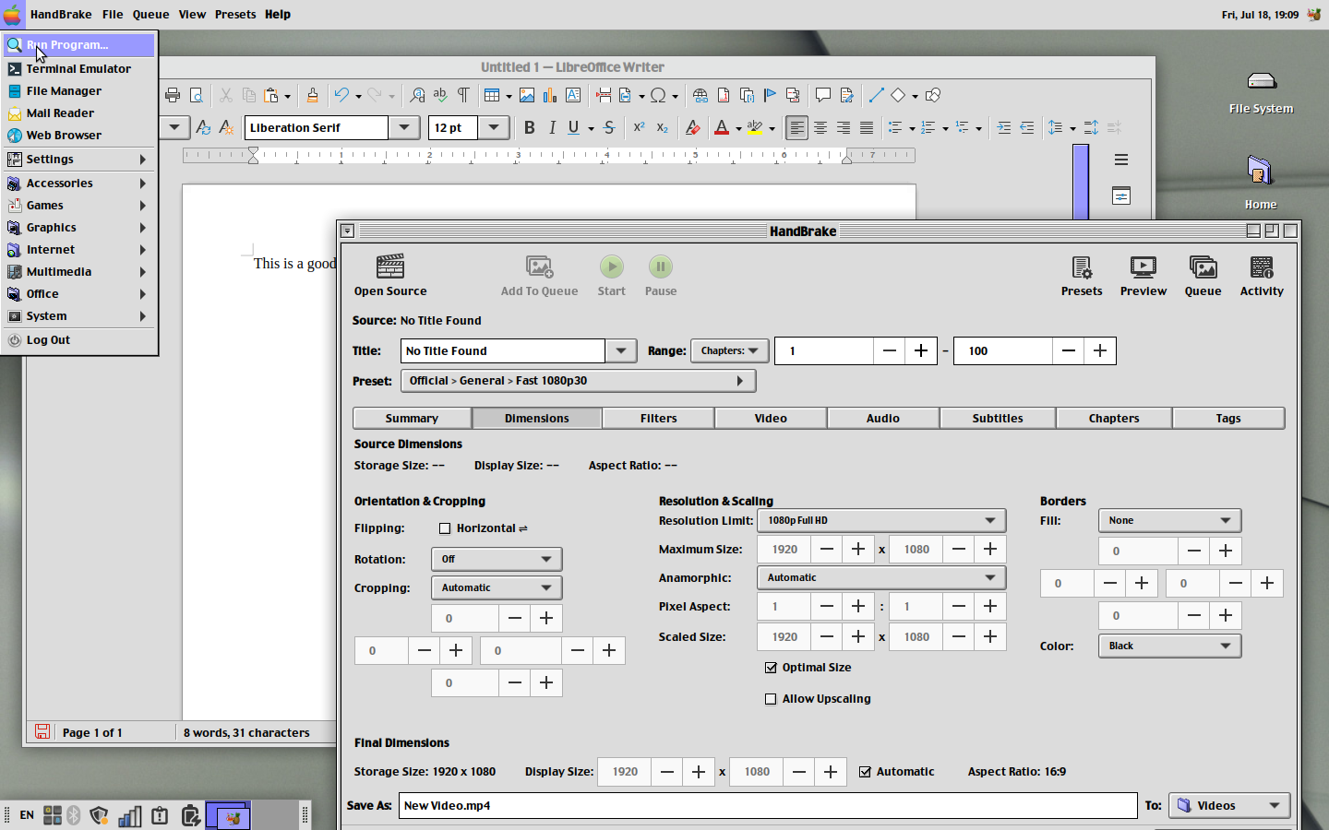Apply Strikethrough in Writer toolbar

point(609,127)
